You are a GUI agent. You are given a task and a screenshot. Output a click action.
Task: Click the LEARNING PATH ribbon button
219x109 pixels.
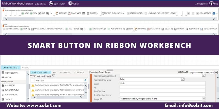135,13
